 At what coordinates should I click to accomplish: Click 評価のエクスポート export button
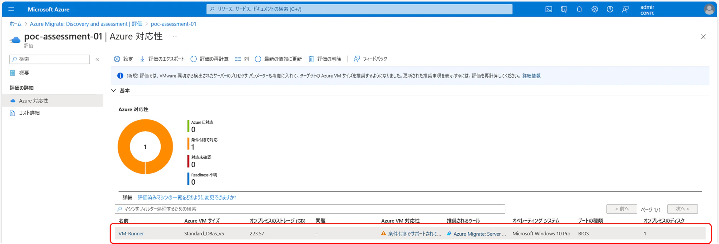[x=162, y=59]
